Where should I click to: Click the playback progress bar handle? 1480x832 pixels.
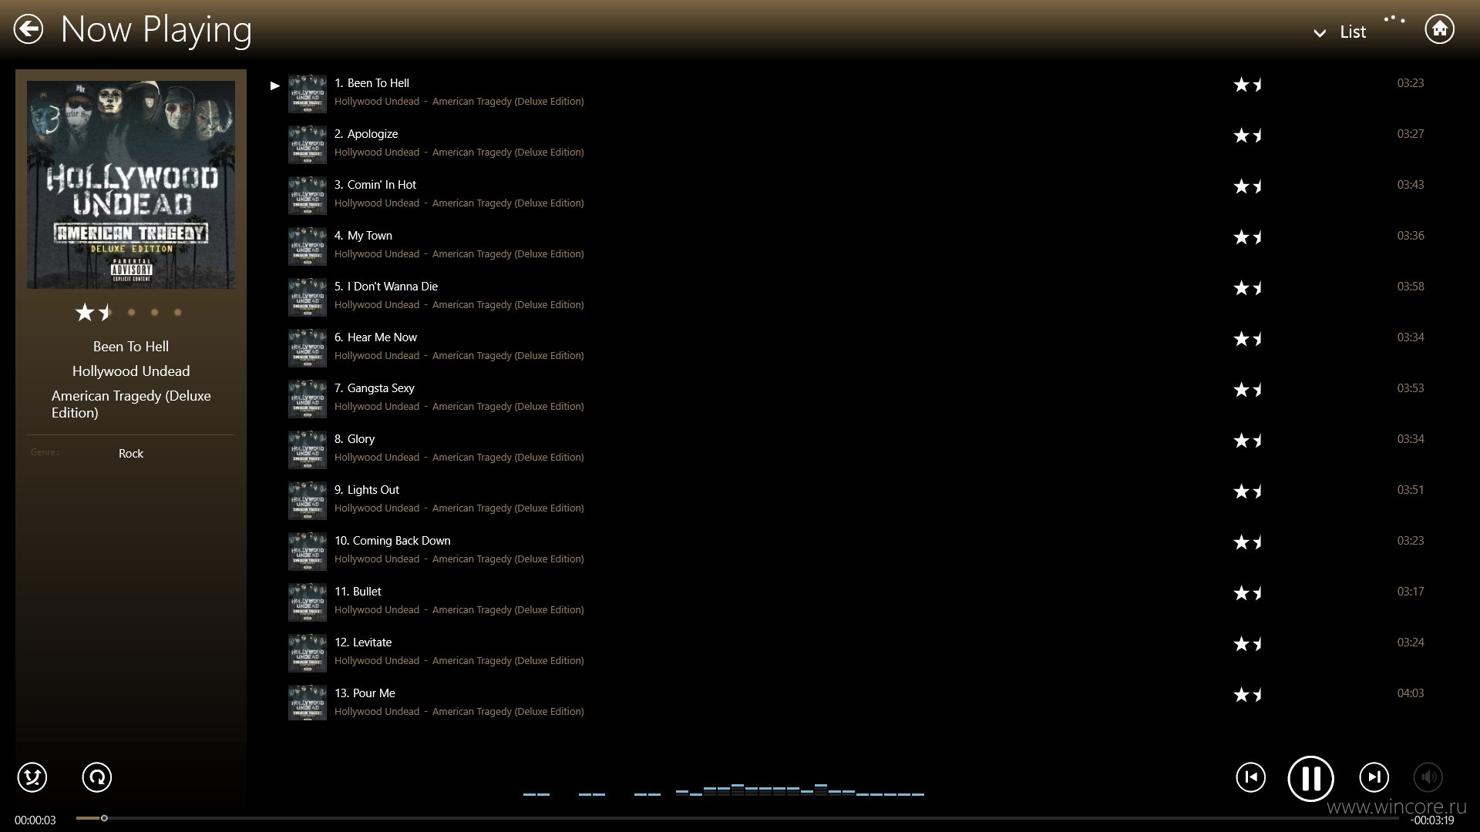point(104,818)
